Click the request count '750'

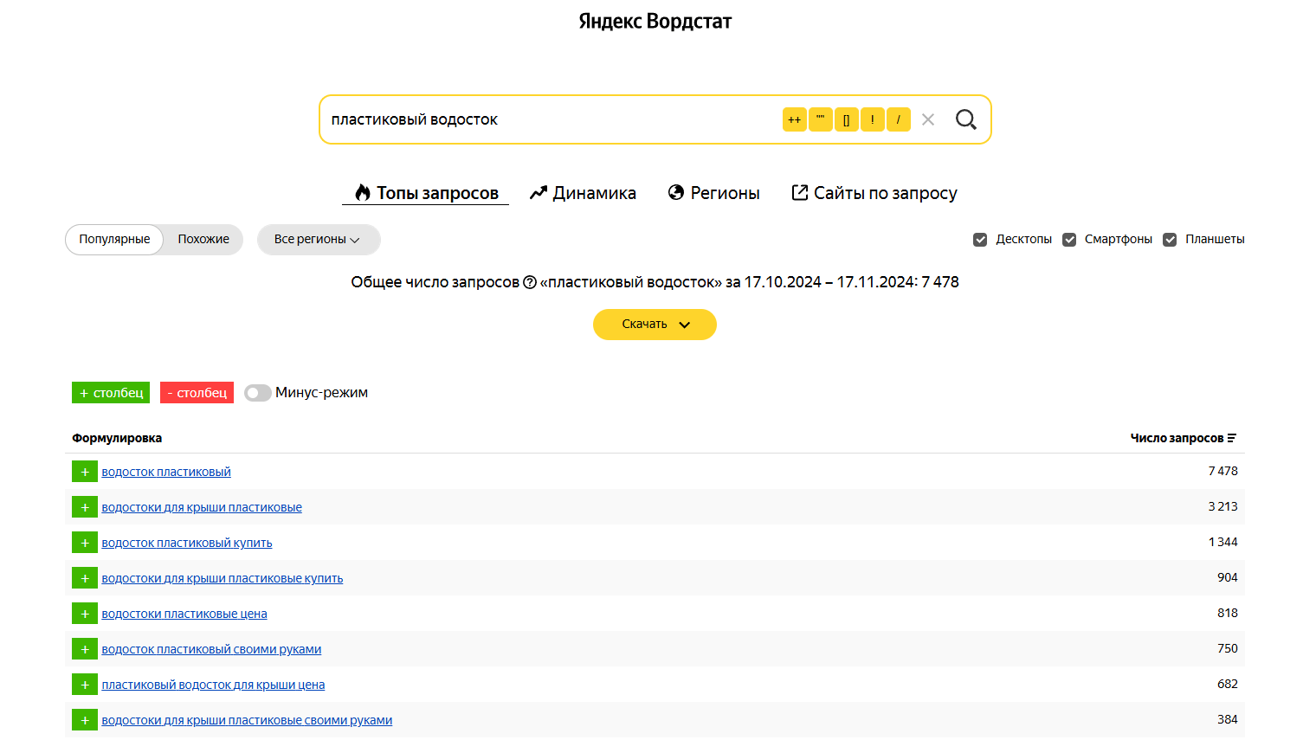(x=1228, y=648)
